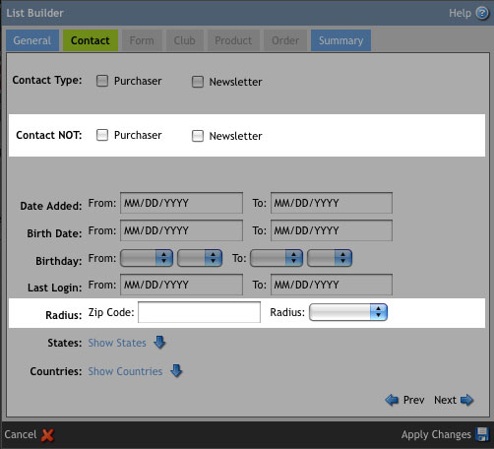Switch to the General tab

(32, 40)
